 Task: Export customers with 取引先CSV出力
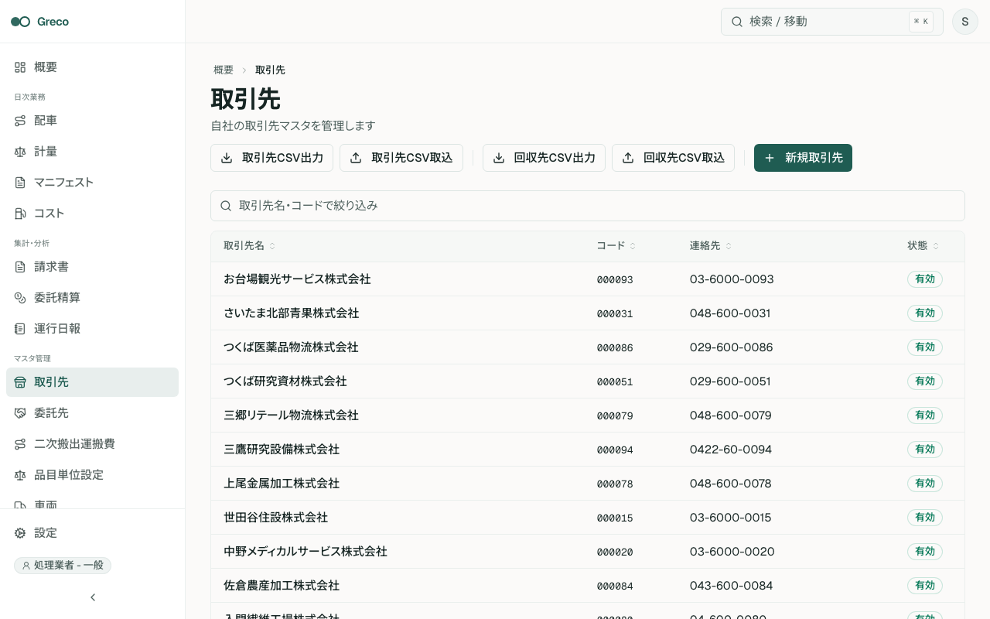[271, 158]
